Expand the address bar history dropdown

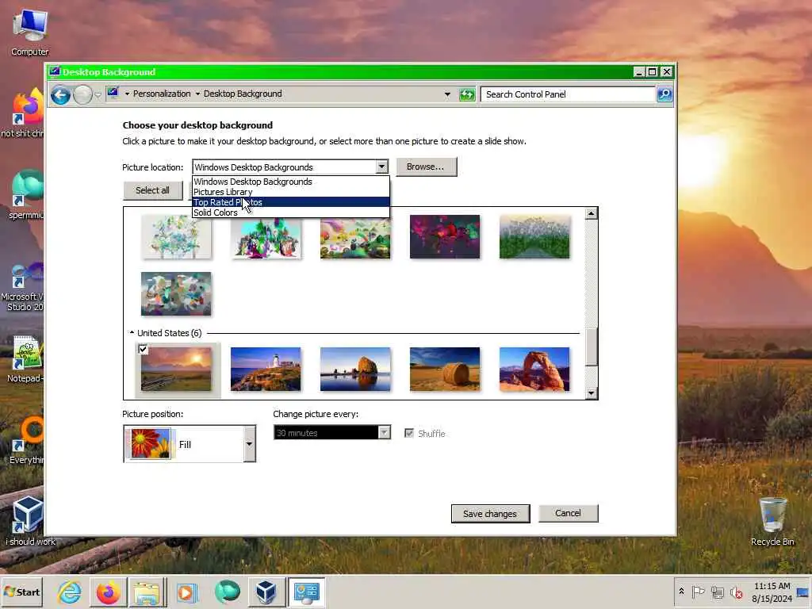pyautogui.click(x=447, y=95)
